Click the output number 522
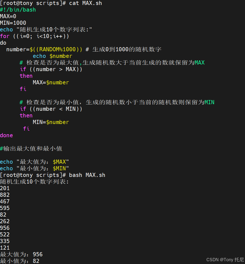 (5, 235)
